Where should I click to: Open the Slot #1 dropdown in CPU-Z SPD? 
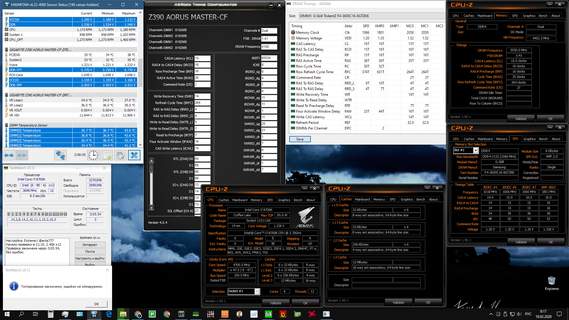pos(476,151)
